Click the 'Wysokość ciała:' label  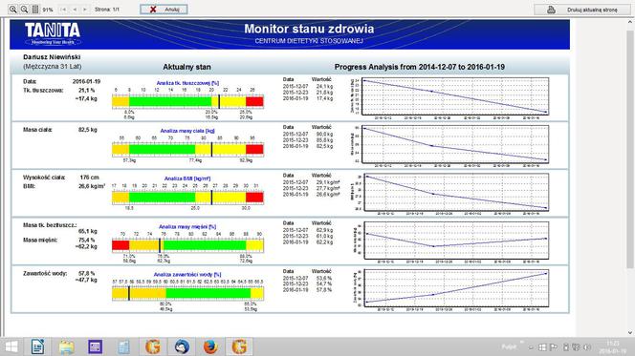click(44, 178)
